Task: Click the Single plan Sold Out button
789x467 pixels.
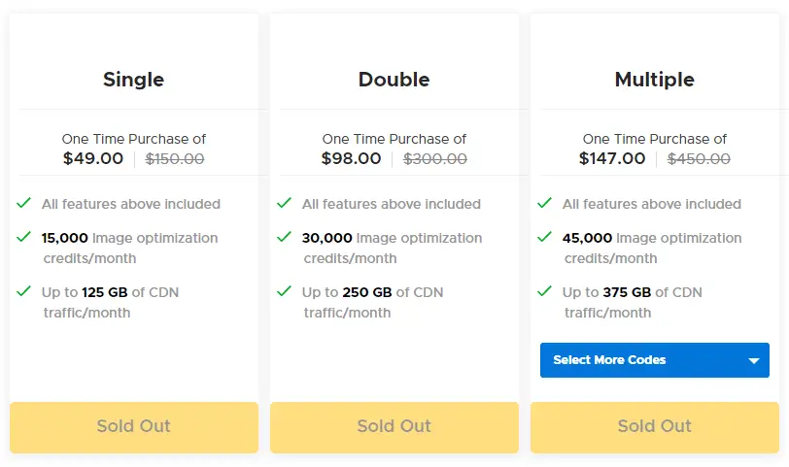Action: (134, 427)
